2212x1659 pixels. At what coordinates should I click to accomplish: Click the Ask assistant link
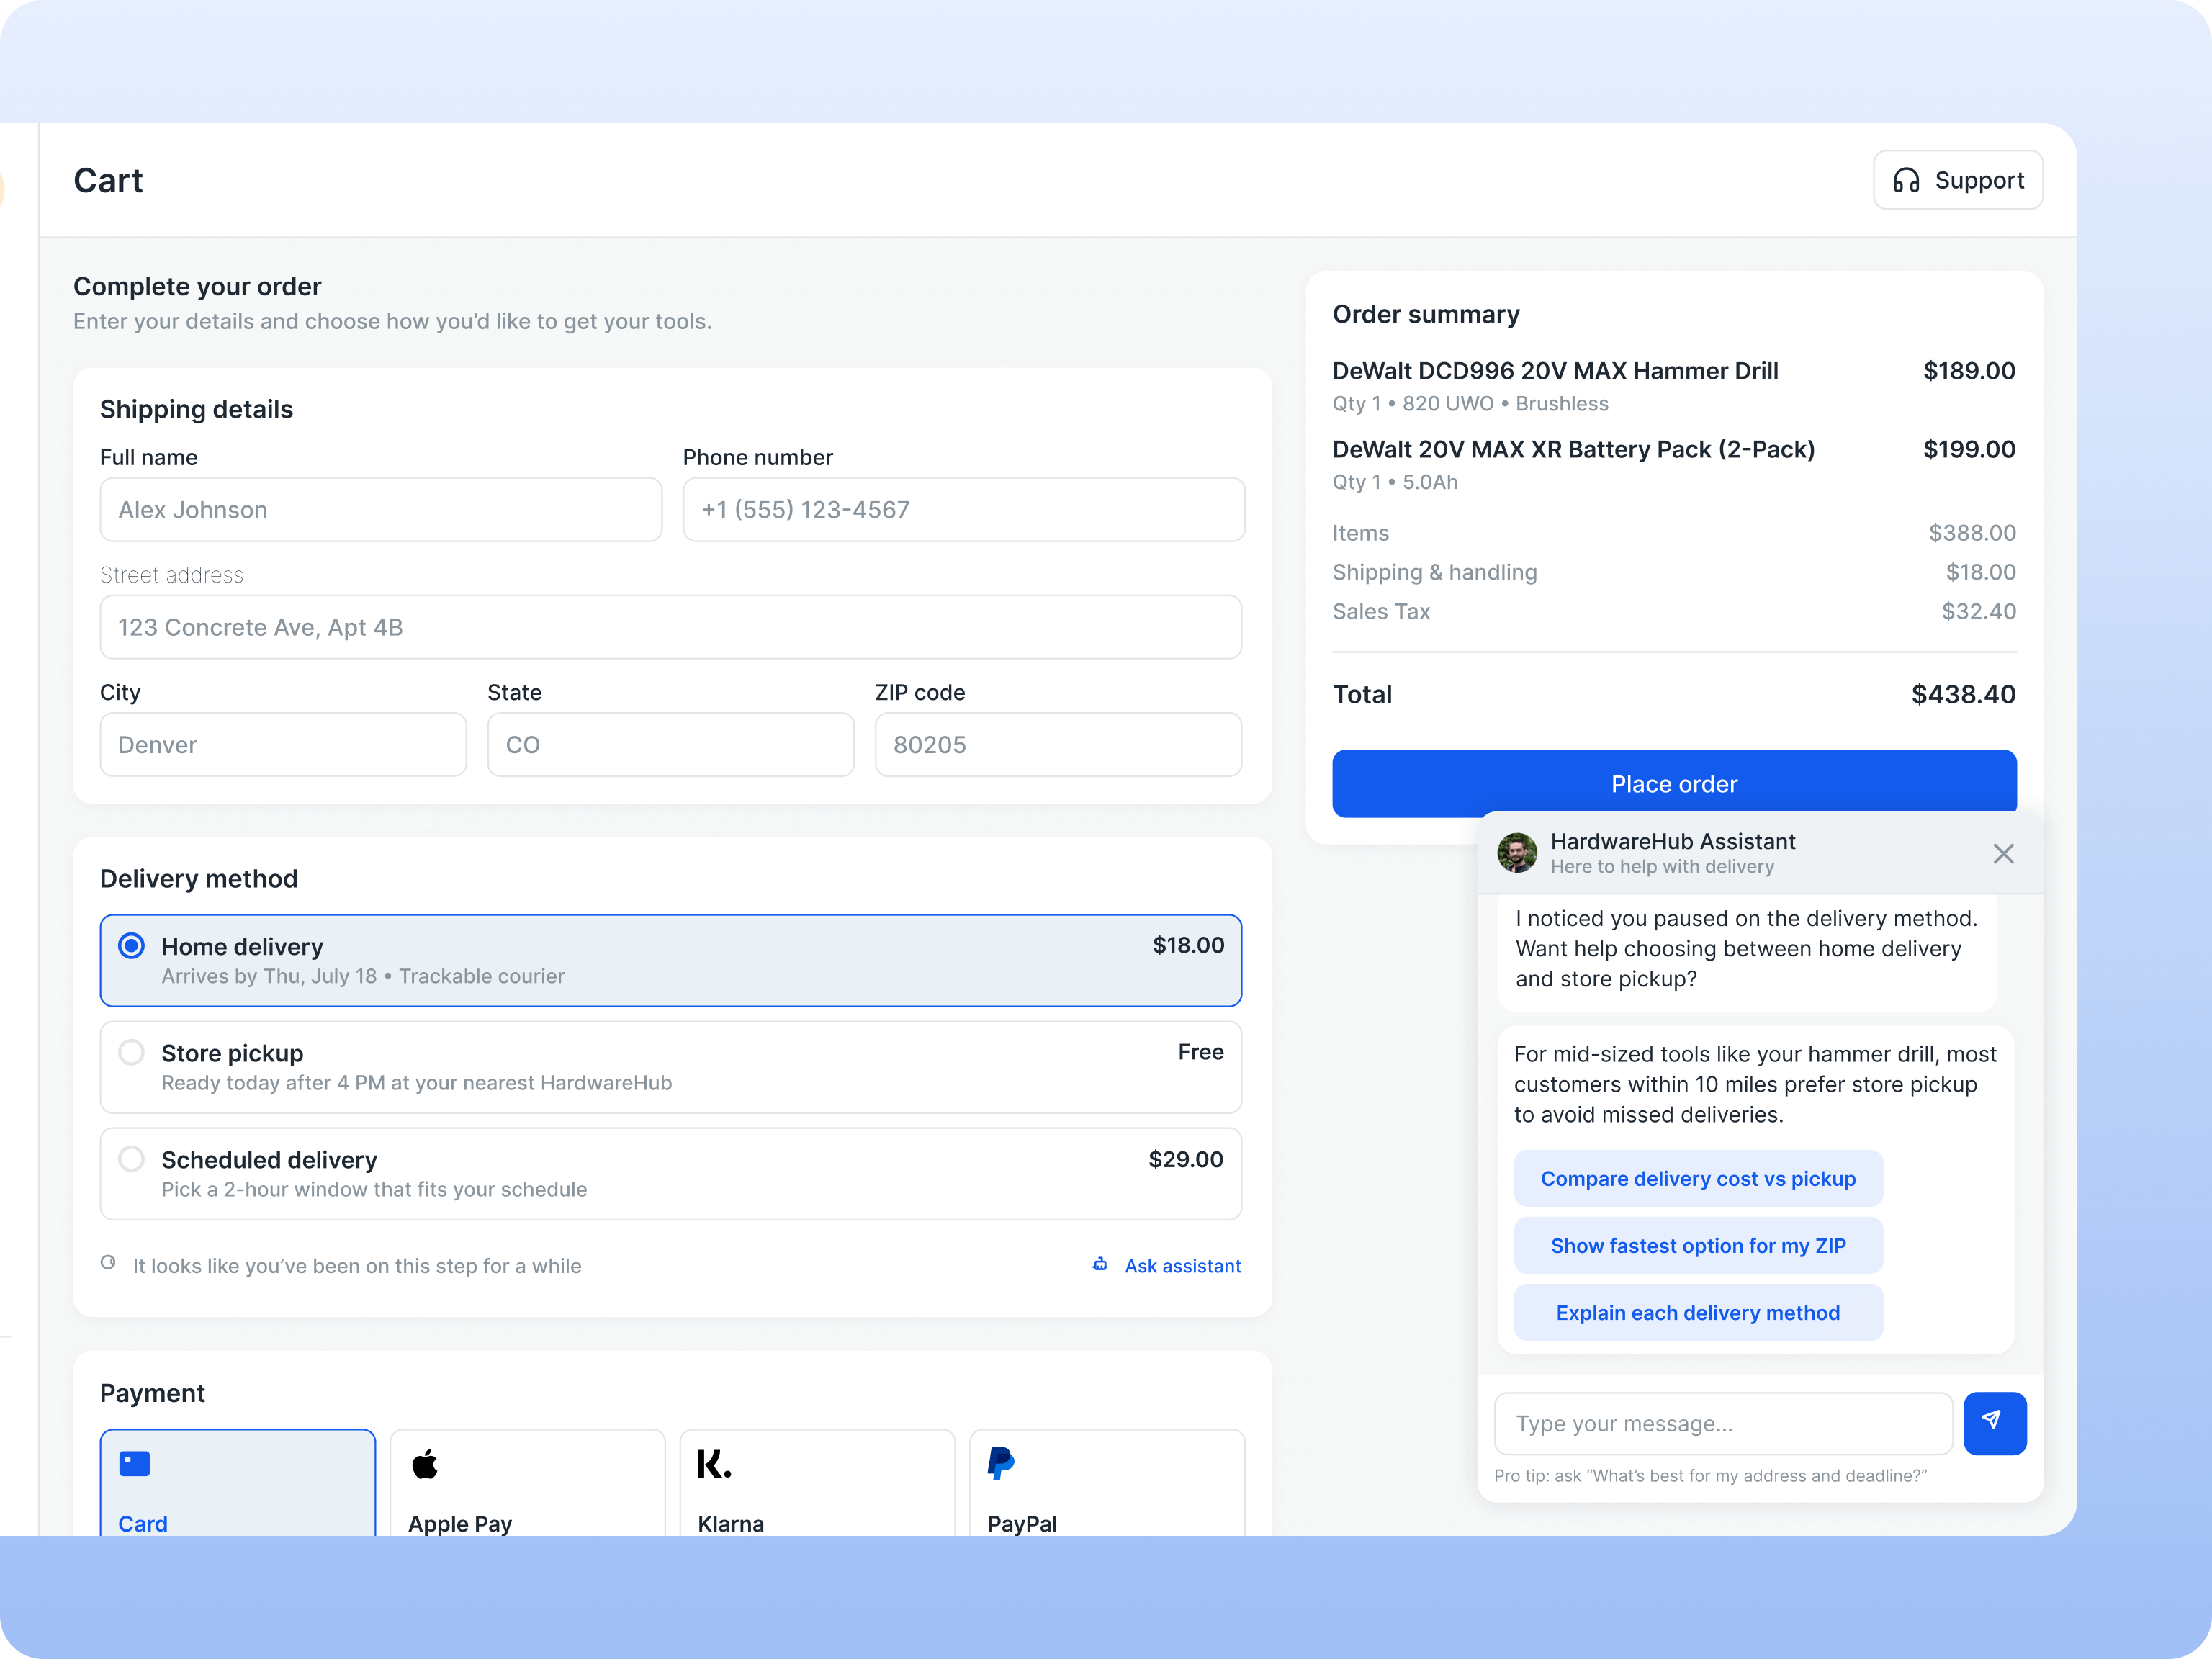click(1182, 1266)
